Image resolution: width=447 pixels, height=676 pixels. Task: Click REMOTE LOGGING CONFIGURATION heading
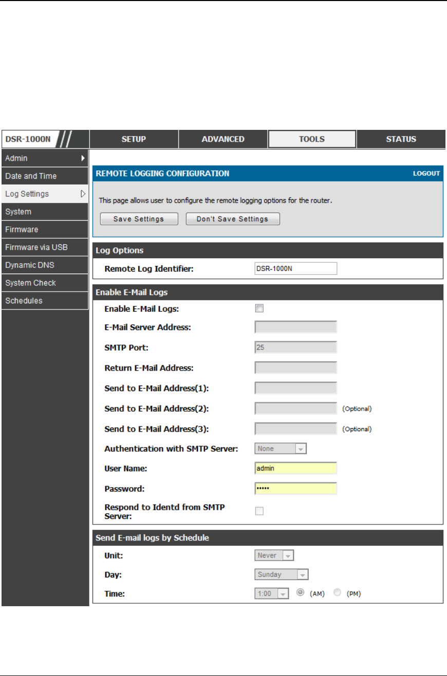[163, 173]
